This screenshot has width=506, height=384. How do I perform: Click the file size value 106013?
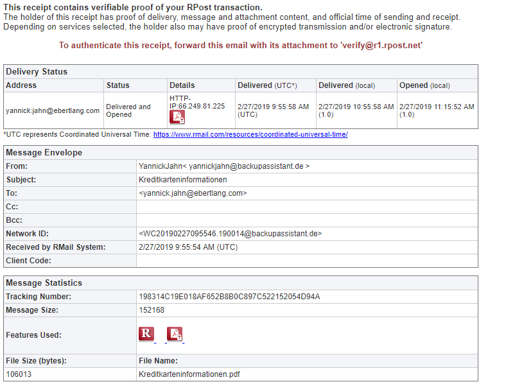point(19,374)
